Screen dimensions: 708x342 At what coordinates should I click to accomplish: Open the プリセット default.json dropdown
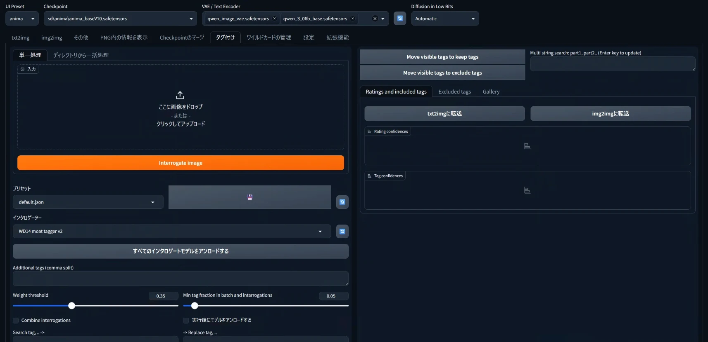[88, 202]
